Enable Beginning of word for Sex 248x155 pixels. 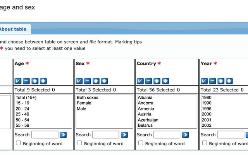point(79,143)
